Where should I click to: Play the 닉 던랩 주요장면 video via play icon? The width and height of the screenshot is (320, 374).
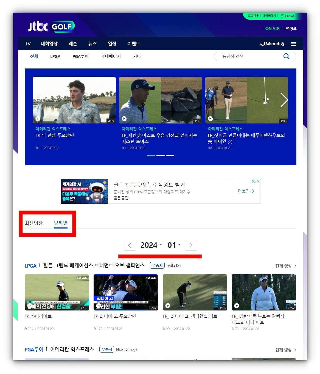tap(38, 119)
